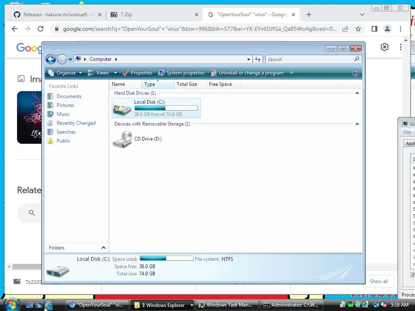
Task: Open the Views dropdown arrow
Action: point(116,73)
